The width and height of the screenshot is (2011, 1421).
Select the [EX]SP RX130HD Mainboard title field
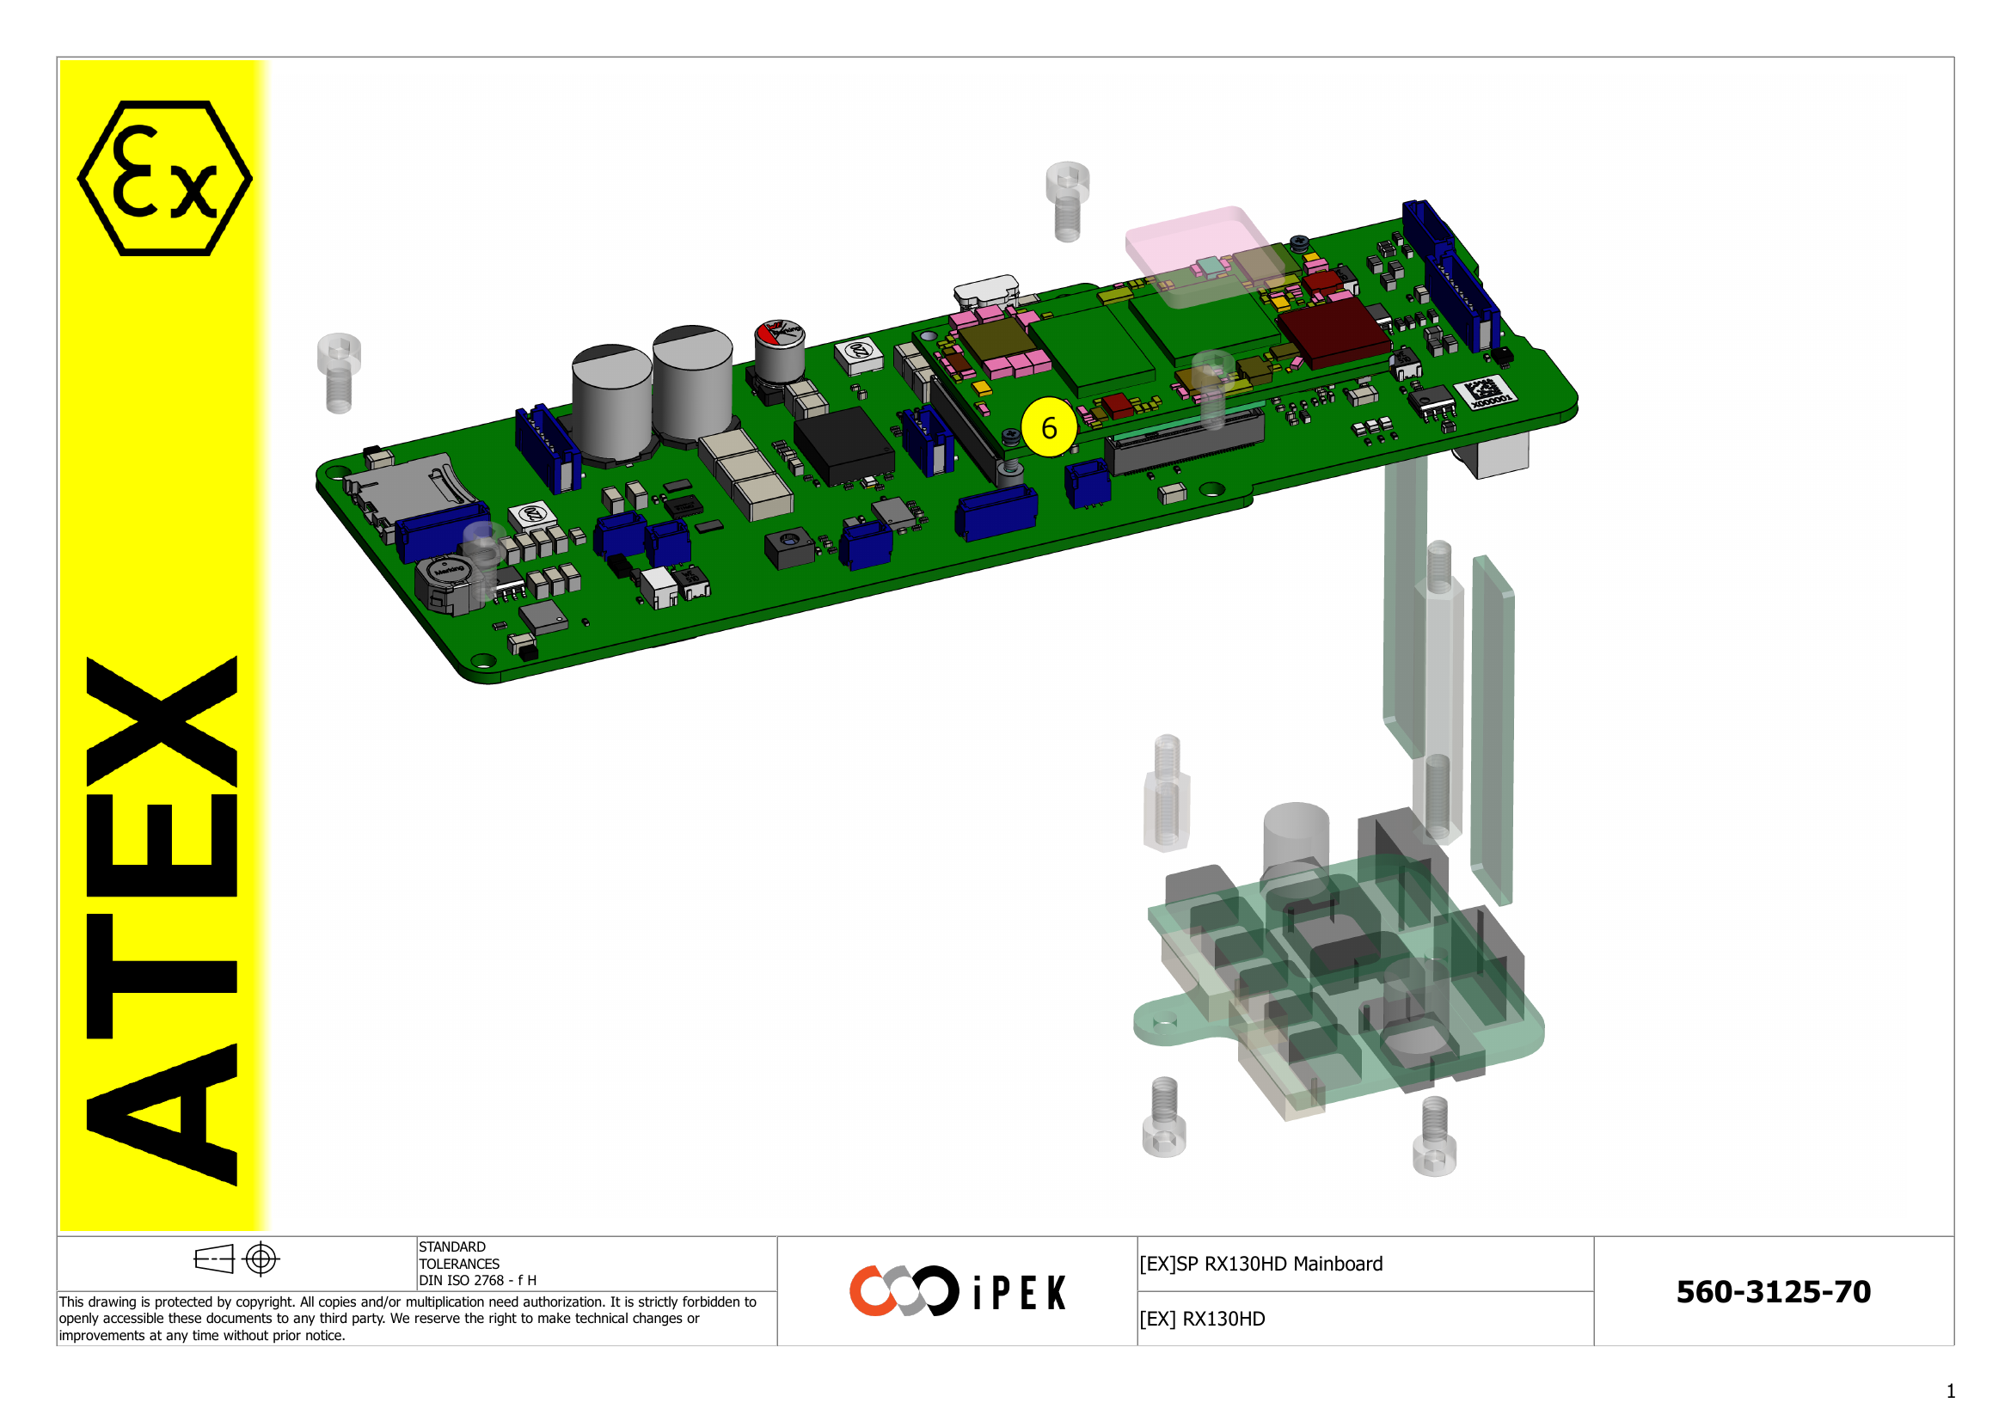1261,1264
